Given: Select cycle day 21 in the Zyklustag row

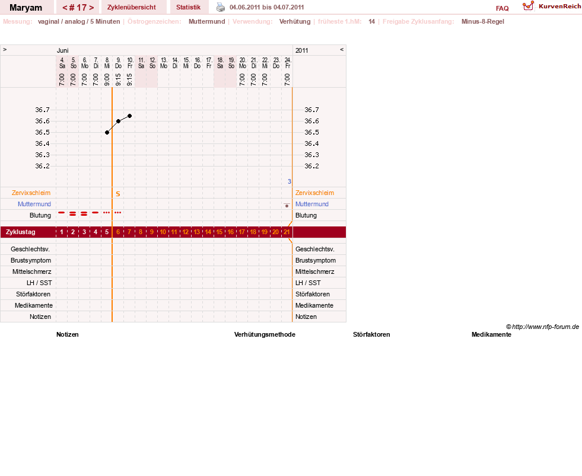Looking at the screenshot, I should click(x=287, y=232).
